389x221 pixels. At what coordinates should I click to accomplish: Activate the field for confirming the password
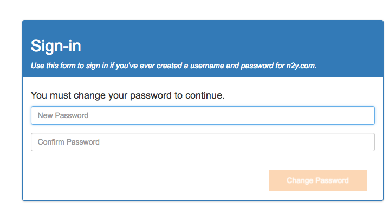click(203, 142)
